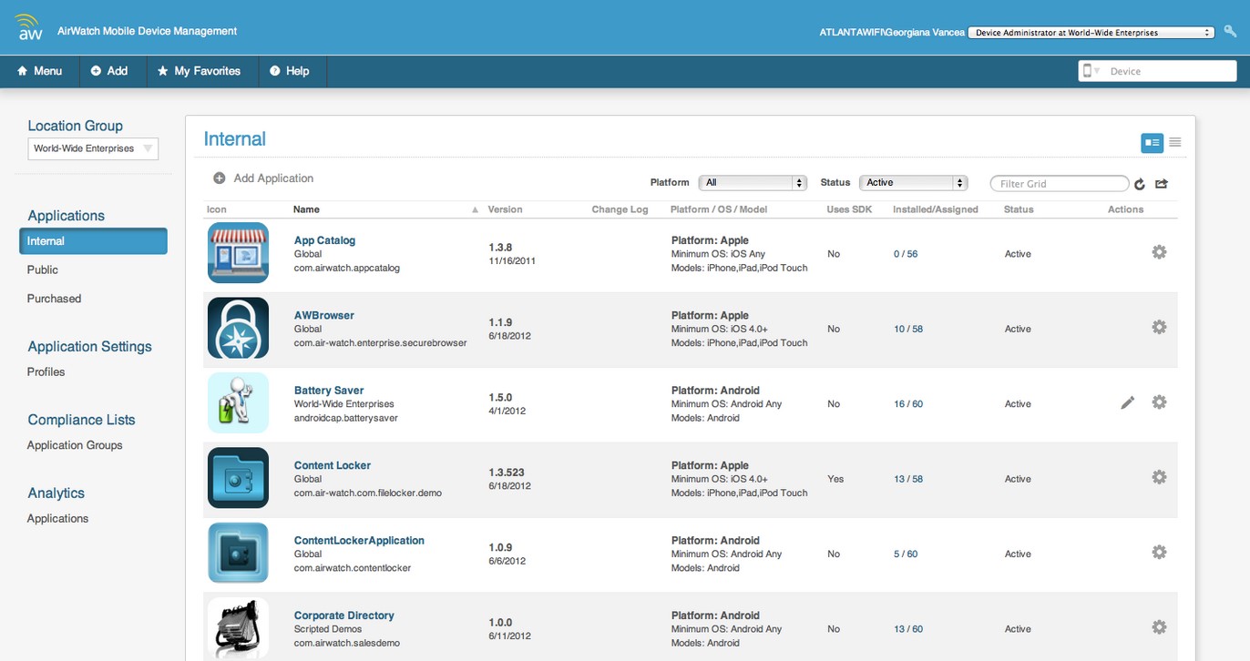Open the App Catalog name link
This screenshot has width=1250, height=661.
(x=324, y=240)
